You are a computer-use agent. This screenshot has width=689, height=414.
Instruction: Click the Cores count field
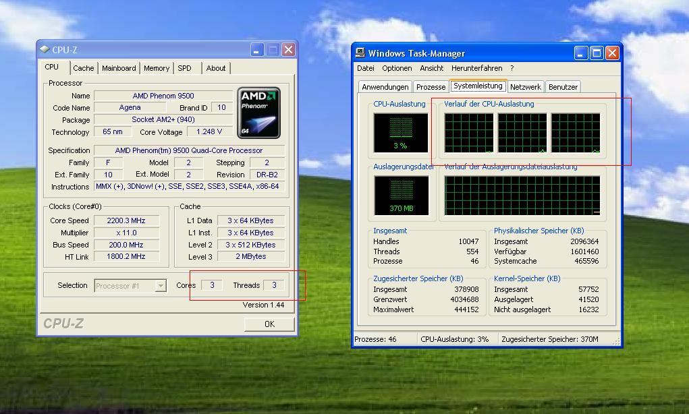(212, 285)
